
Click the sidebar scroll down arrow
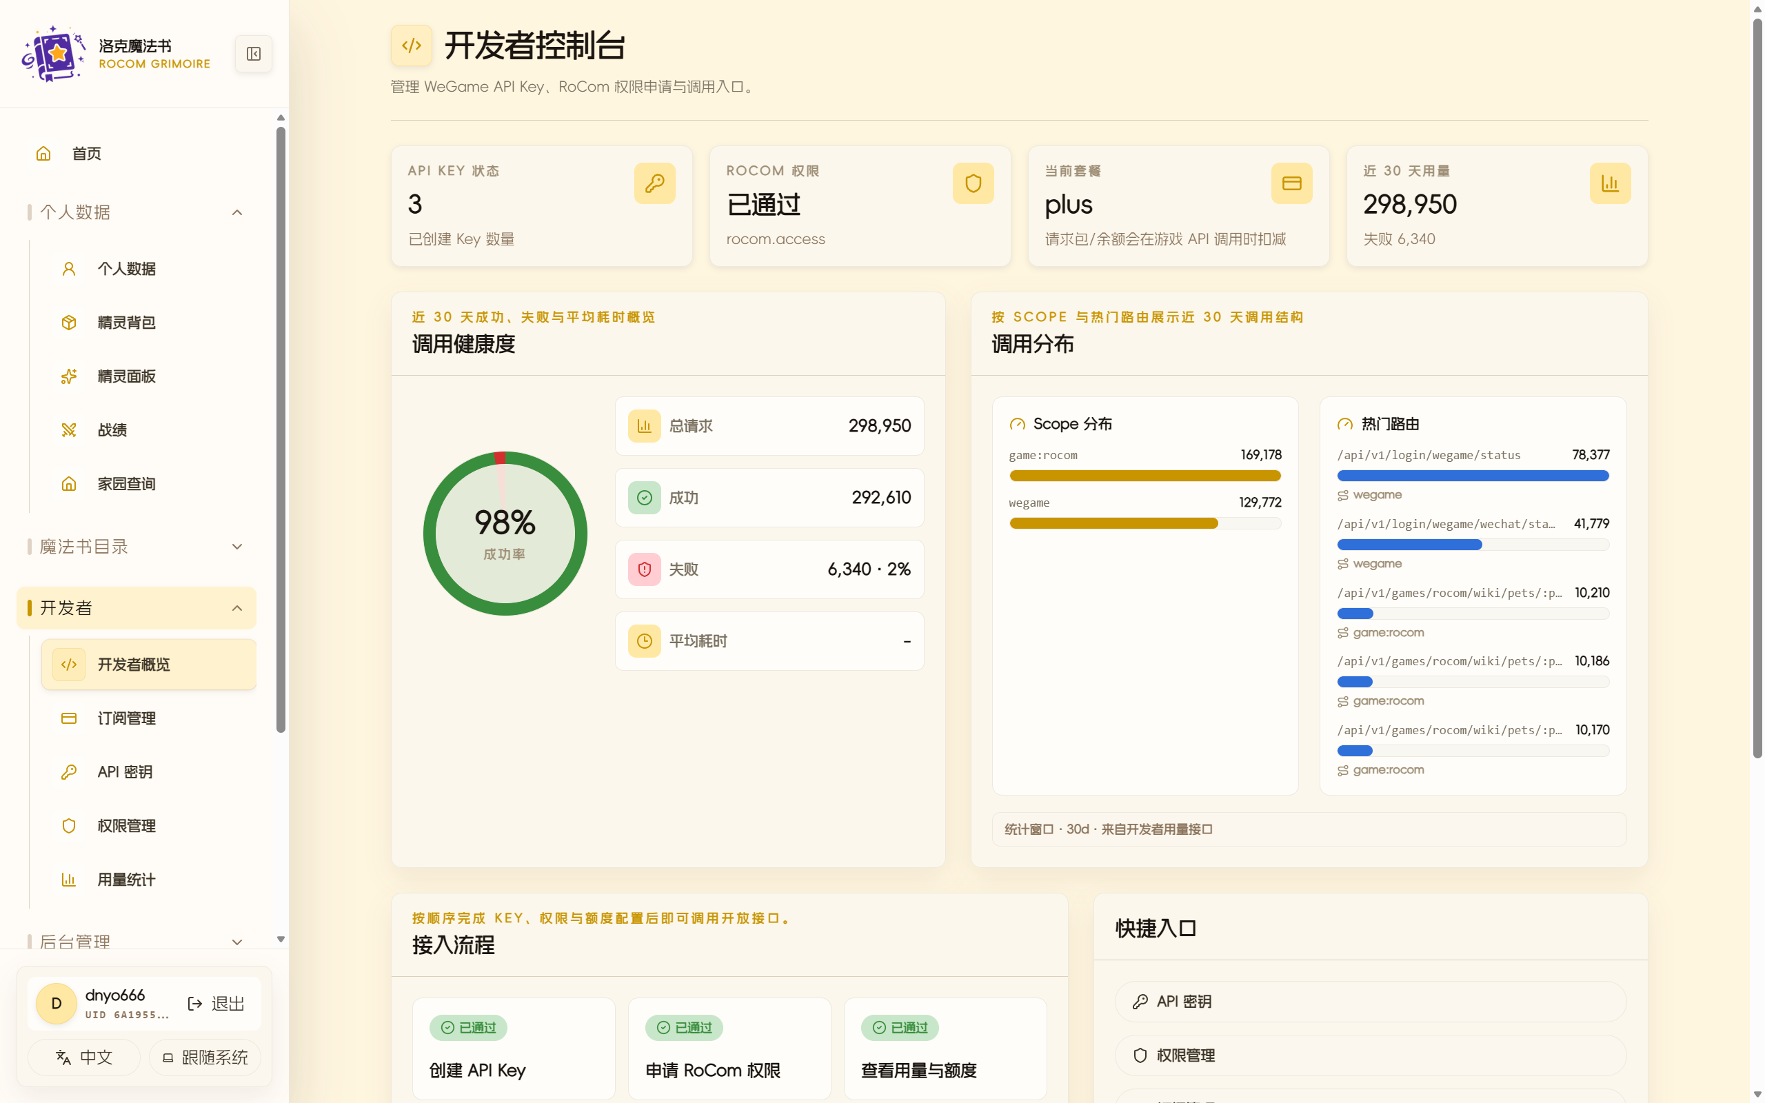pyautogui.click(x=281, y=939)
